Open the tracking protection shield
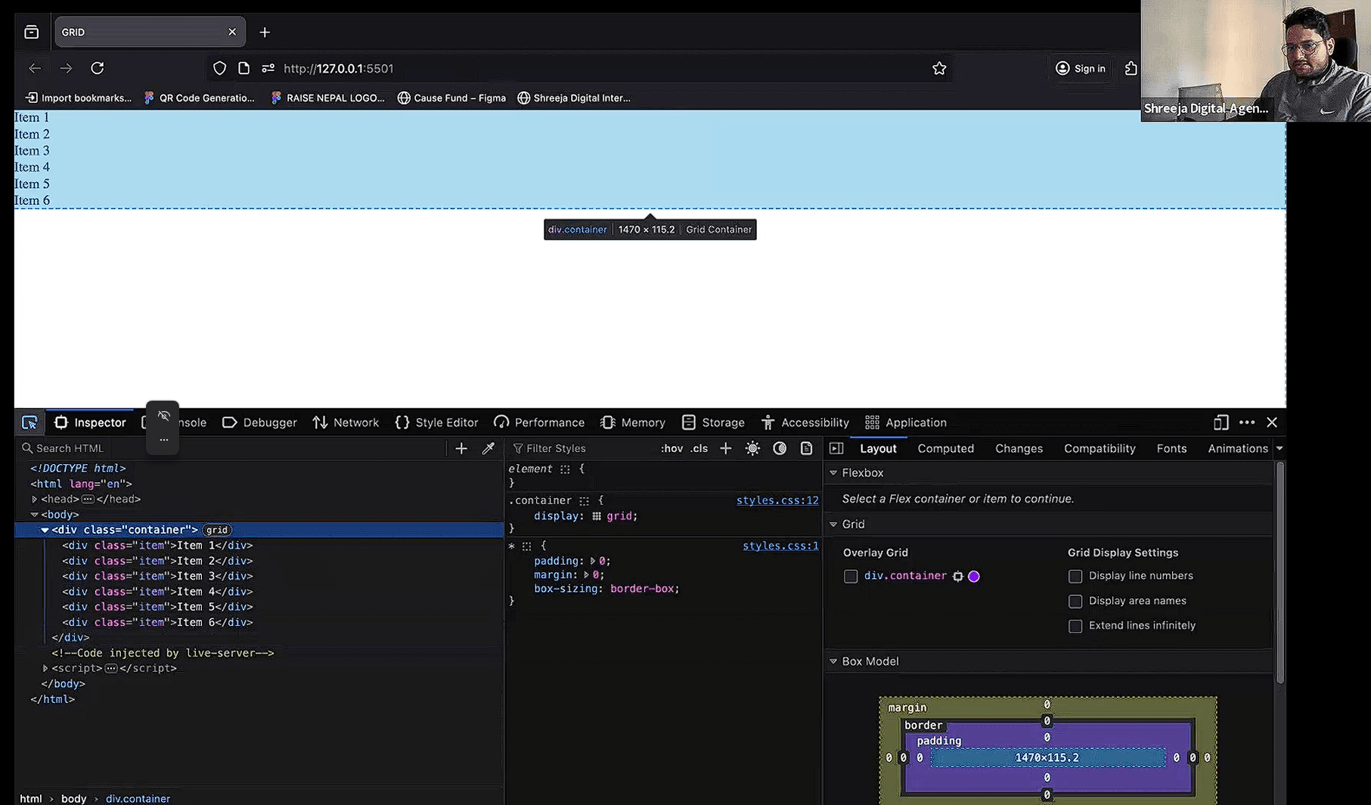The image size is (1371, 805). pyautogui.click(x=219, y=68)
